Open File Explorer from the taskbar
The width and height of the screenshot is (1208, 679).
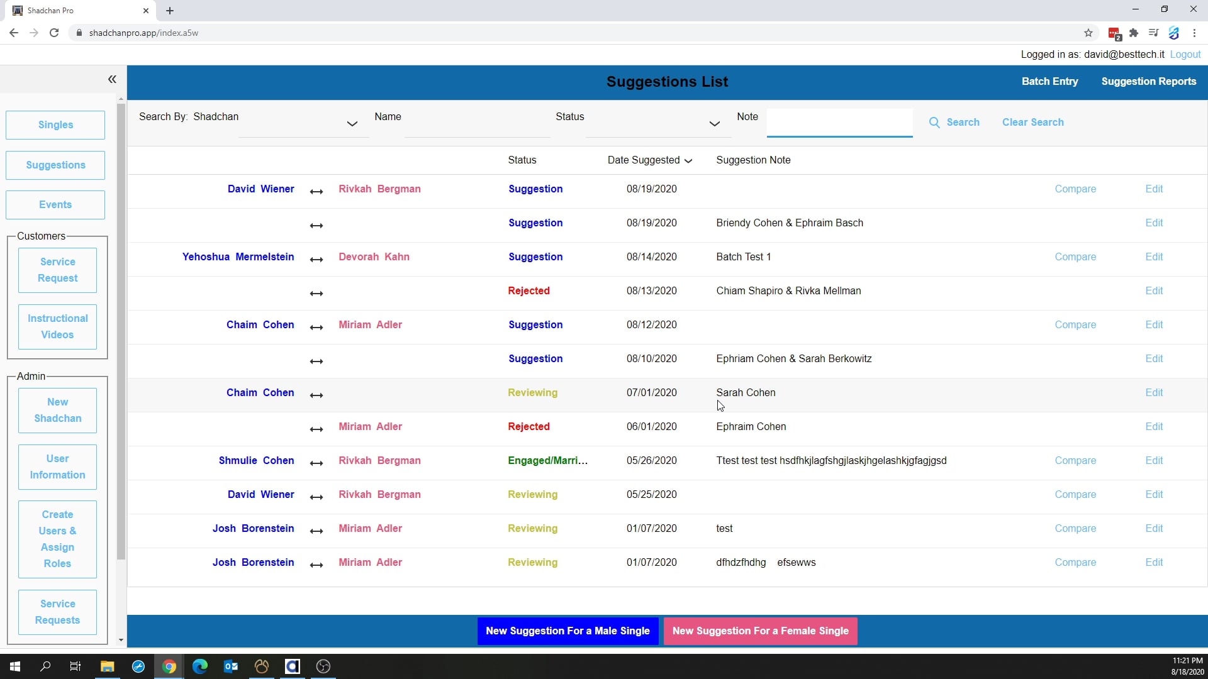pyautogui.click(x=108, y=666)
